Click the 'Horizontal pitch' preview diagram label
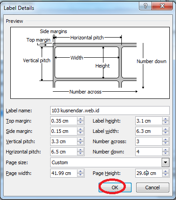176x200 pixels. 87,38
